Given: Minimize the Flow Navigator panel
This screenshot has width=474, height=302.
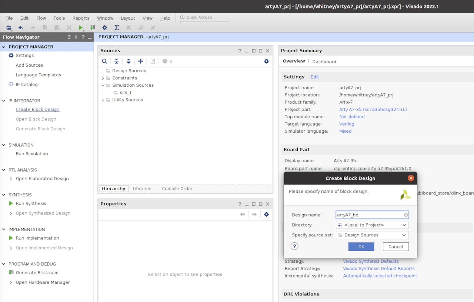Looking at the screenshot, I should click(90, 37).
